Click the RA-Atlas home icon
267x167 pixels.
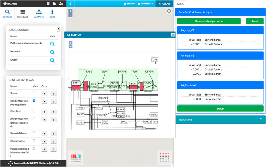click(5, 4)
